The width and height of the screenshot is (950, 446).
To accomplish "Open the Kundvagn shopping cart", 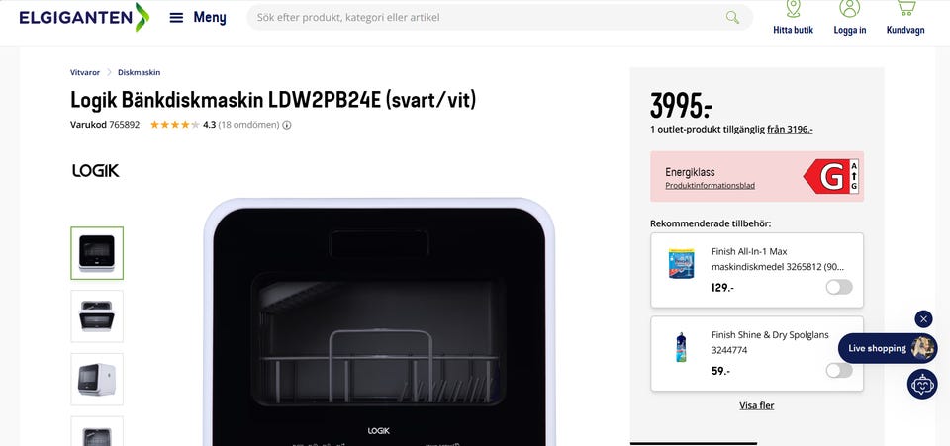I will [905, 18].
